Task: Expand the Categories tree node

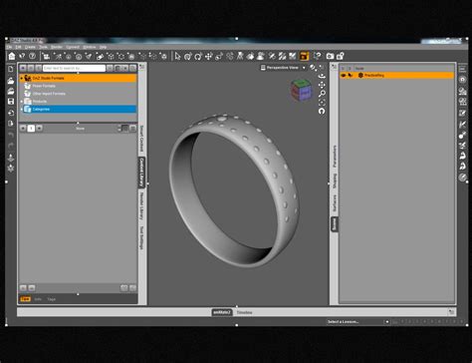Action: [x=22, y=109]
